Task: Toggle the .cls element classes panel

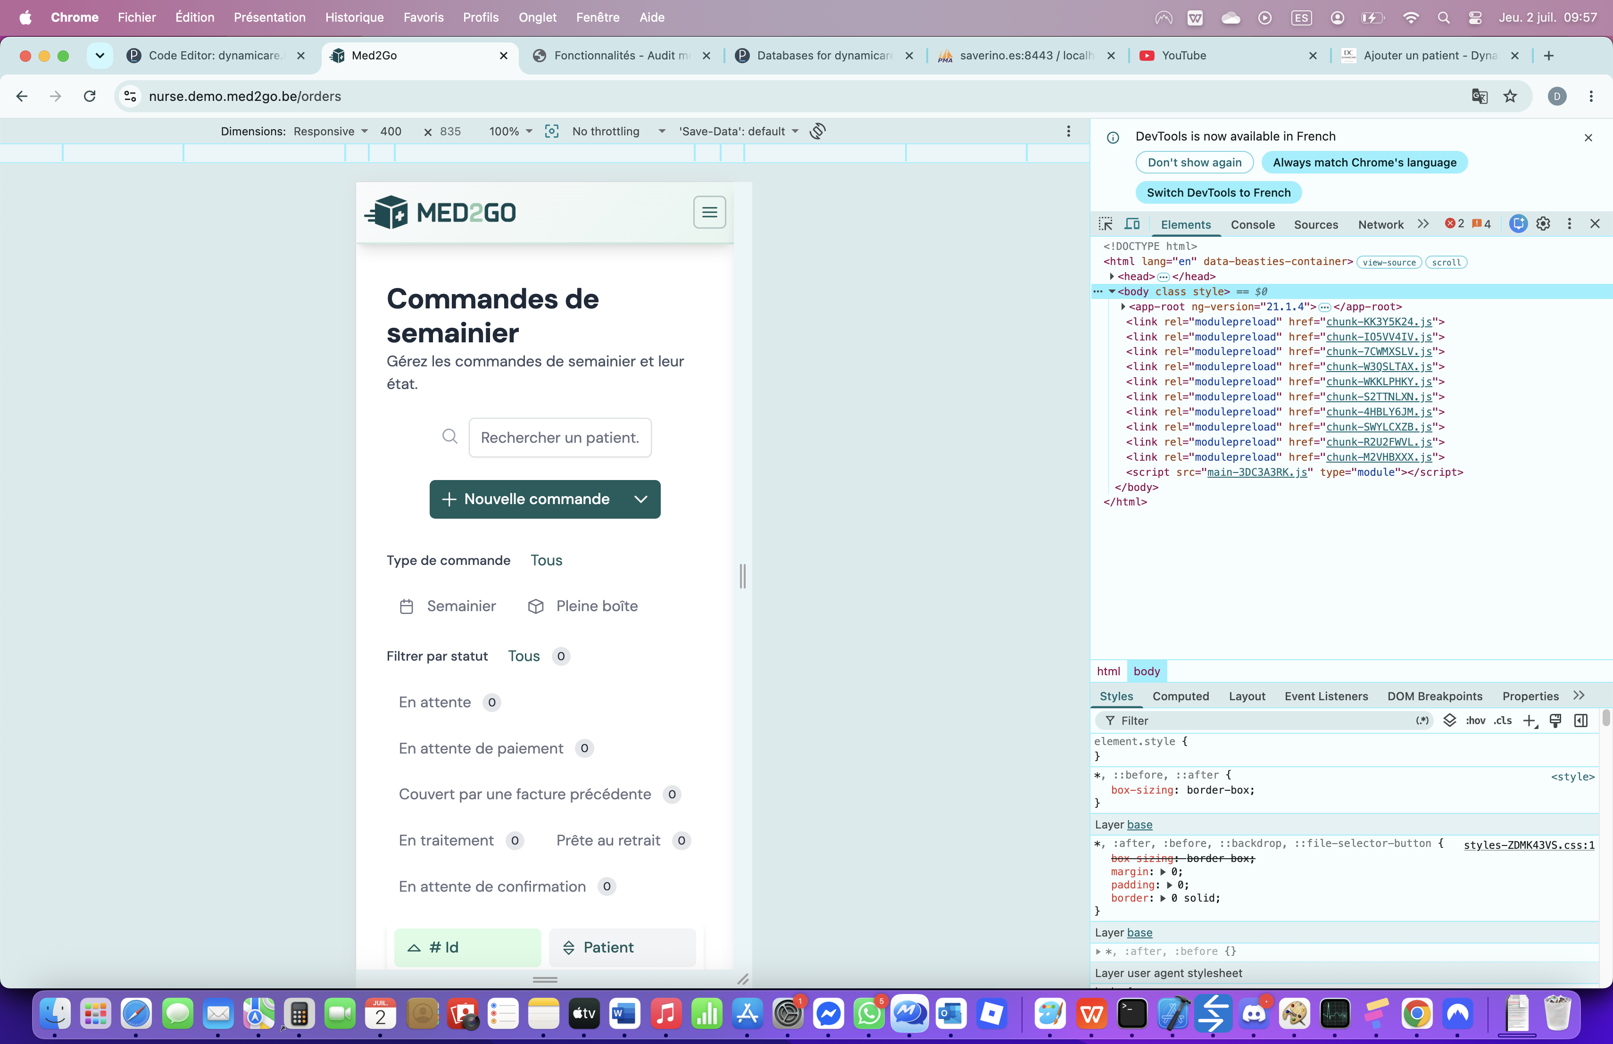Action: tap(1503, 721)
